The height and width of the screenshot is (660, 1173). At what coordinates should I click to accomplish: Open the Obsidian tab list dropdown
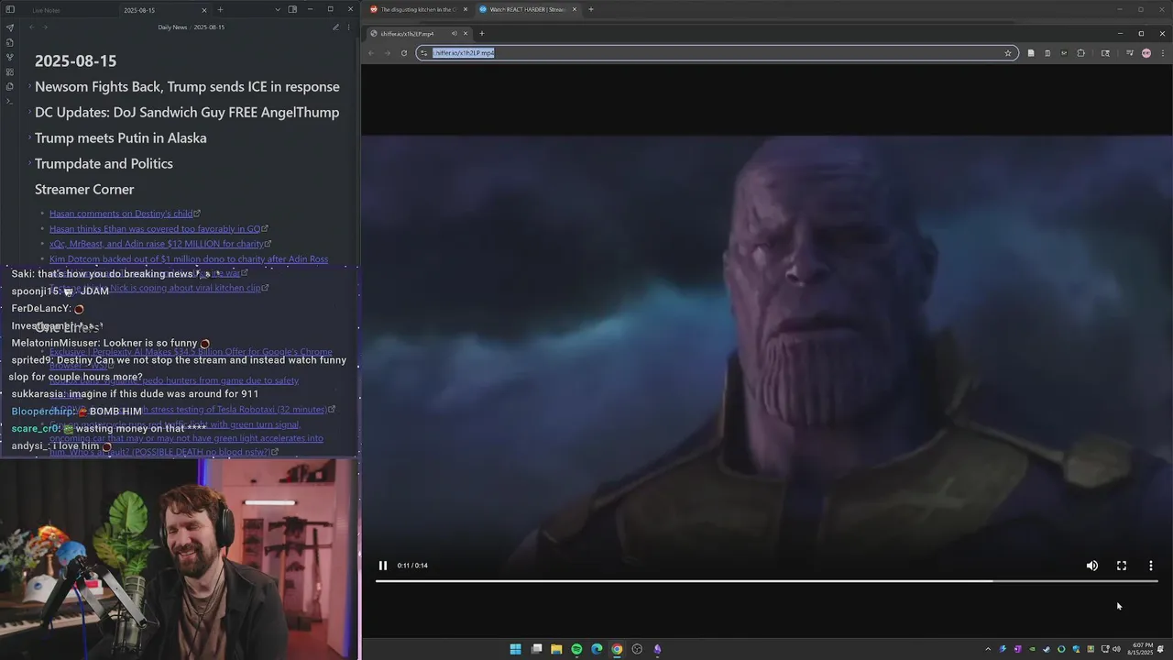tap(278, 10)
